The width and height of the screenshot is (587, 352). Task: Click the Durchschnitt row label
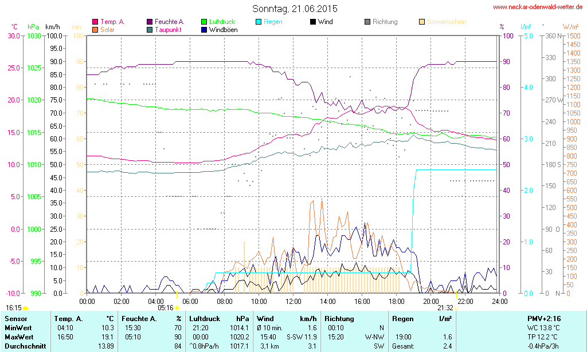pyautogui.click(x=24, y=346)
